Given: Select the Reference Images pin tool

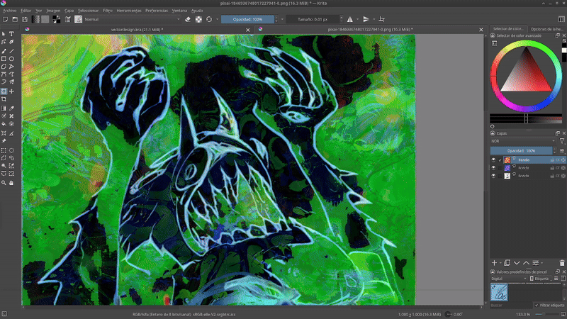Looking at the screenshot, I should [x=4, y=141].
